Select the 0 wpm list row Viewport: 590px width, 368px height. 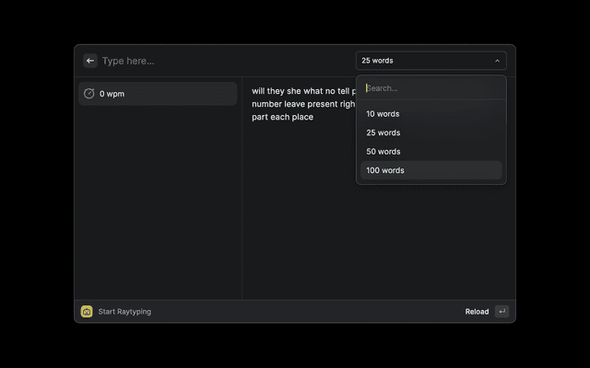(157, 94)
